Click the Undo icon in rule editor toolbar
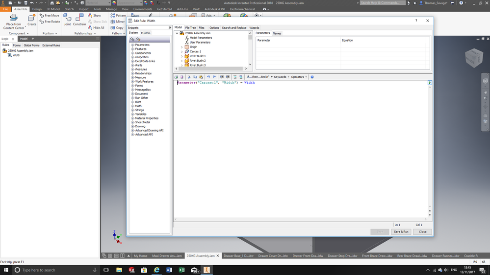490x275 pixels. coord(208,77)
